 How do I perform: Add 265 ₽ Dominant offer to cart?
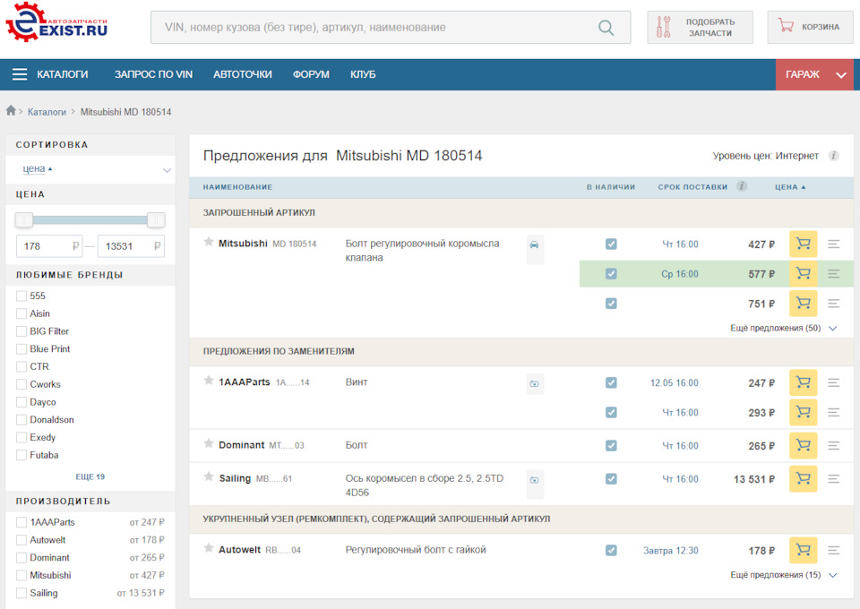[803, 446]
